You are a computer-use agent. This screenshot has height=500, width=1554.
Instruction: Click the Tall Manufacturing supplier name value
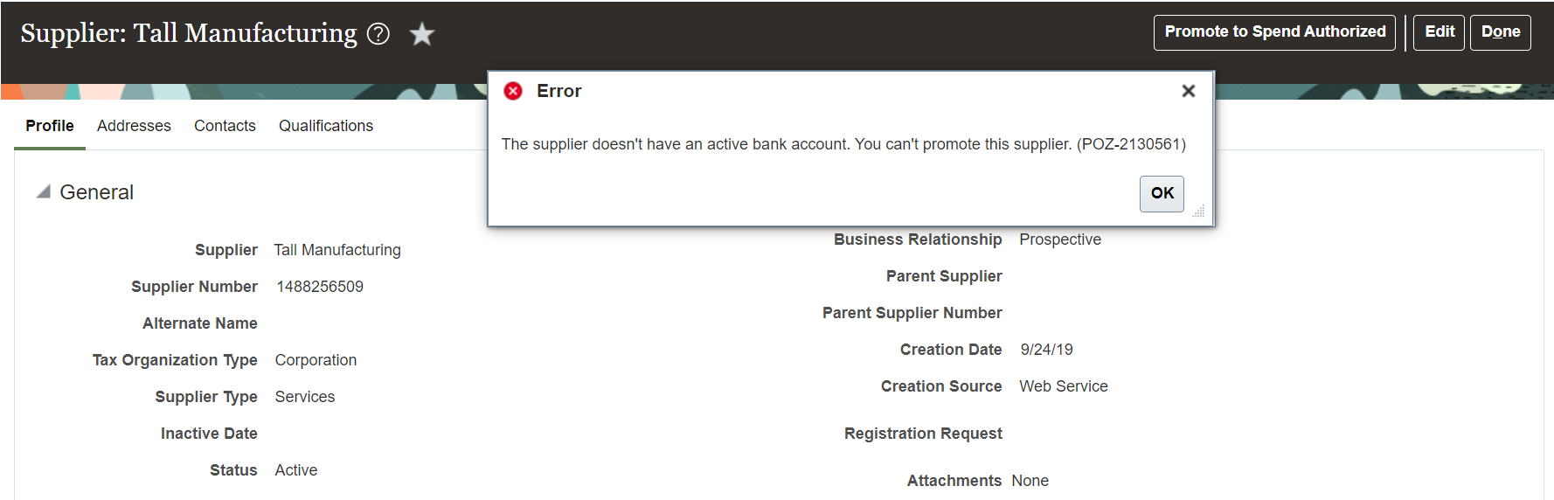[x=337, y=250]
